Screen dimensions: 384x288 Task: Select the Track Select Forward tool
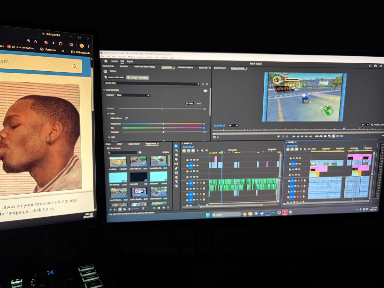tap(176, 150)
